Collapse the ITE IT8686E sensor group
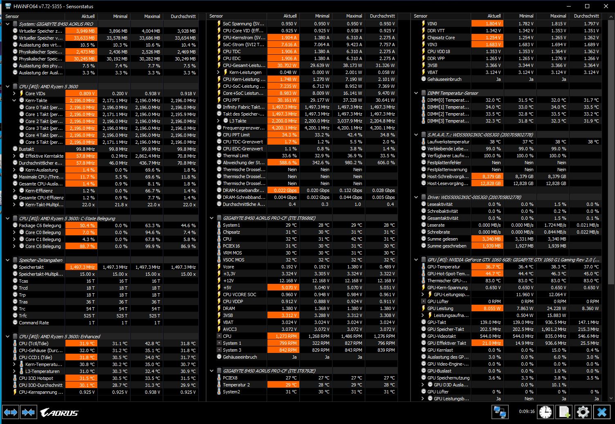This screenshot has width=615, height=424. (x=211, y=218)
